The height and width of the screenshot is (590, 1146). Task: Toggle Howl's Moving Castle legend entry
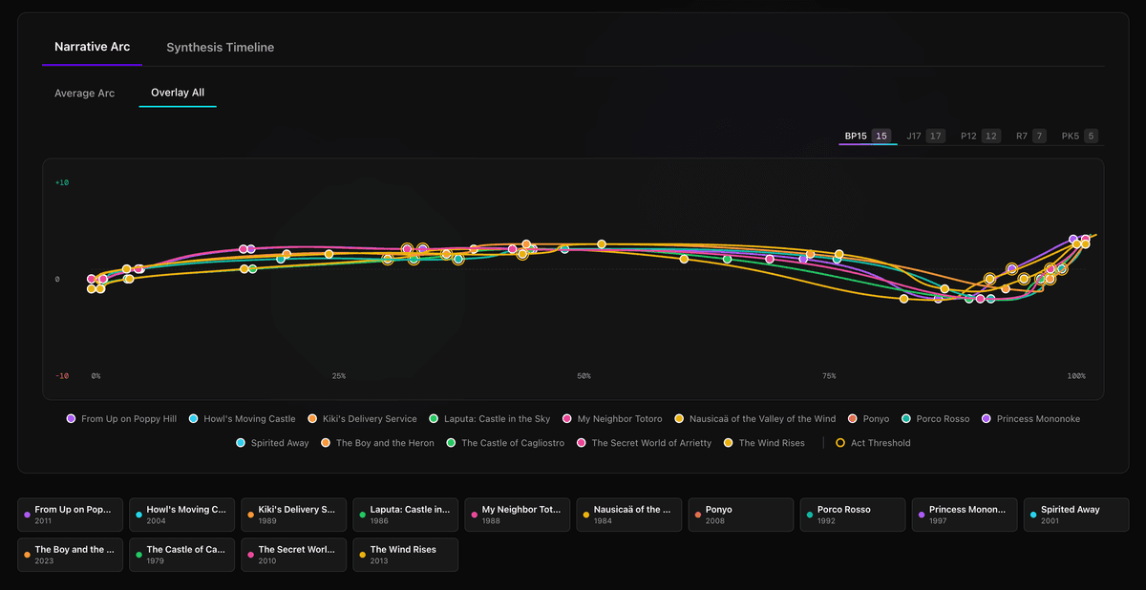click(x=243, y=419)
